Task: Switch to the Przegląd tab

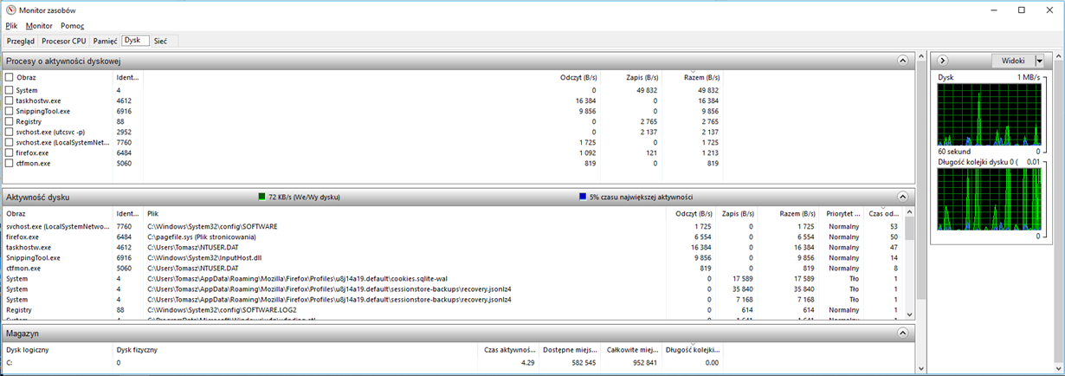Action: pos(20,41)
